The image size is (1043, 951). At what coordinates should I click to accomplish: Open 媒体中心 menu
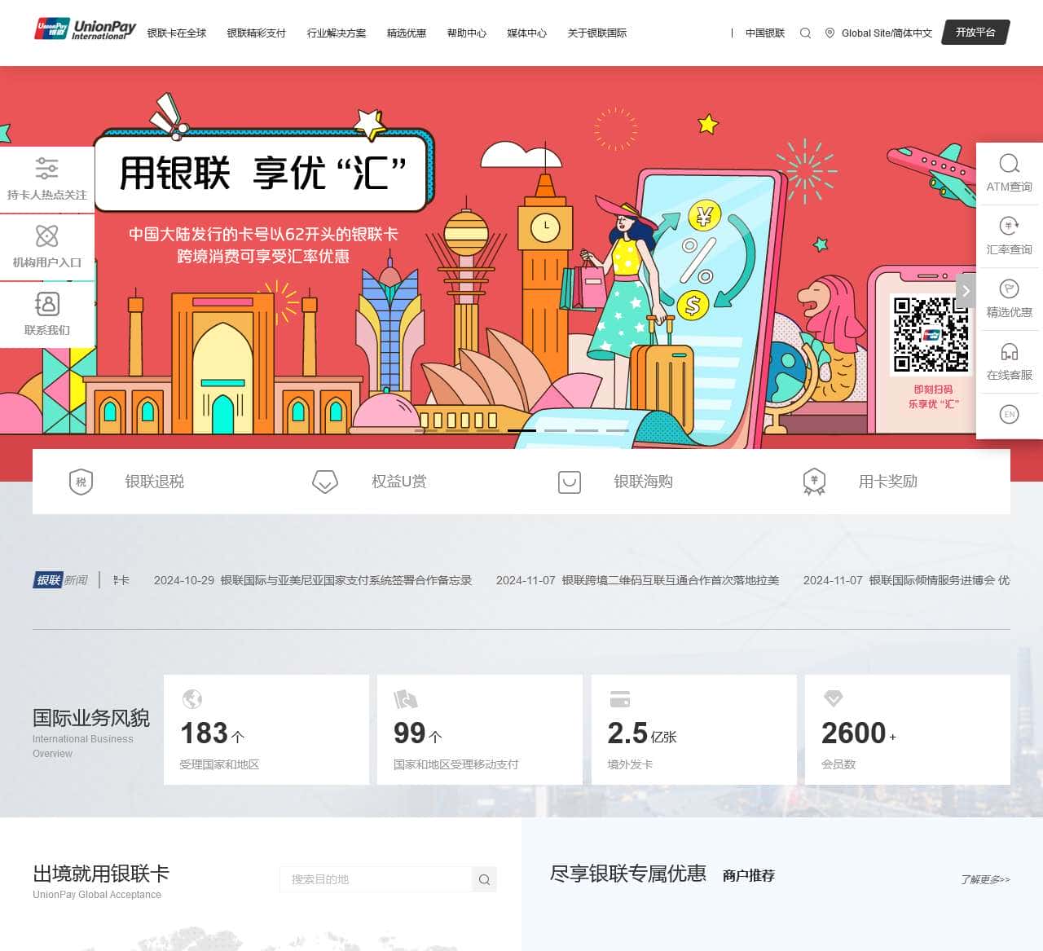coord(527,33)
